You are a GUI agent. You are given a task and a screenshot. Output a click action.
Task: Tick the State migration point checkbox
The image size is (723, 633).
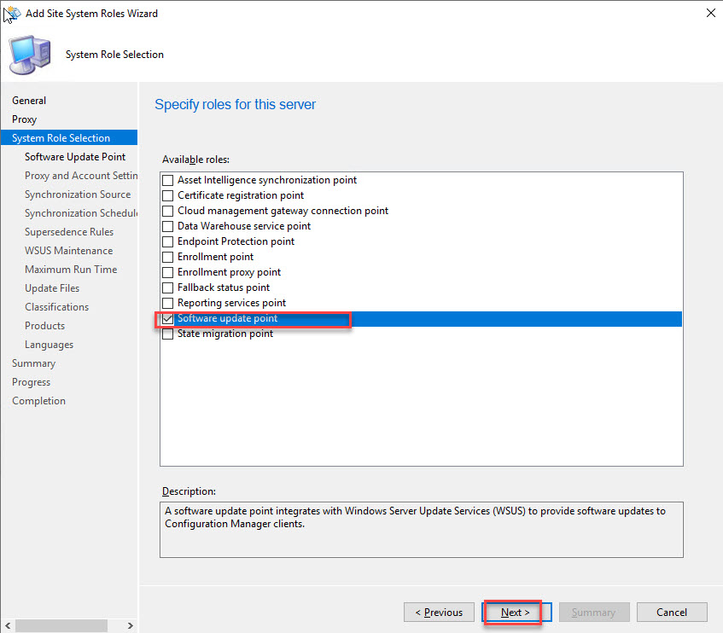coord(168,334)
